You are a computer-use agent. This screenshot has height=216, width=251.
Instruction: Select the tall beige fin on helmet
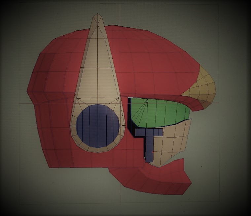(x=98, y=83)
